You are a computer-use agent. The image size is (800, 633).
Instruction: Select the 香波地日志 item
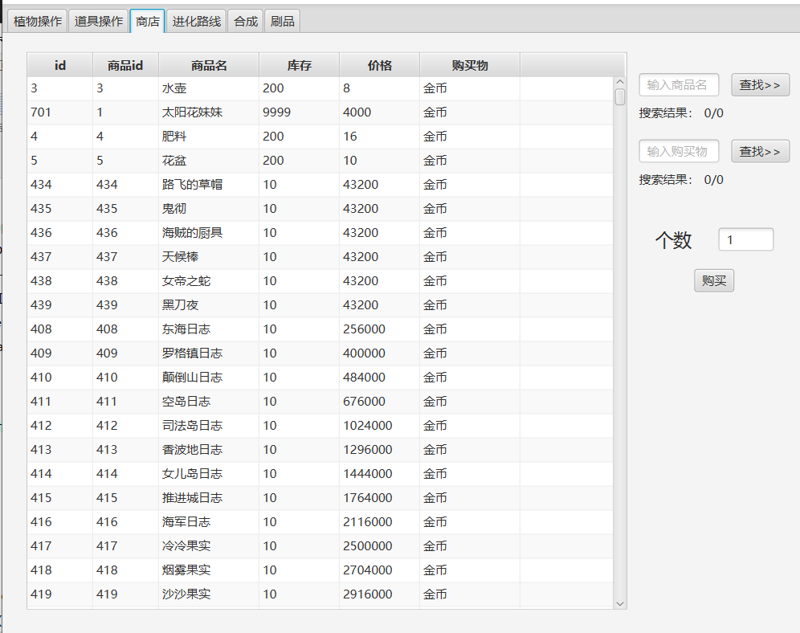320,449
